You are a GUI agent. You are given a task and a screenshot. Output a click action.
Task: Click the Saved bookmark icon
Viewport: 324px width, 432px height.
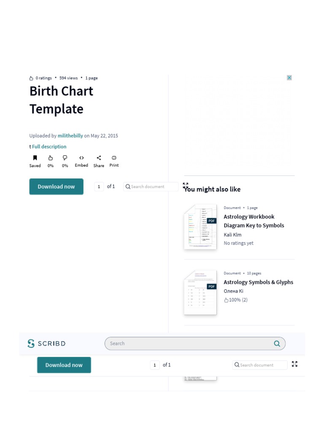pyautogui.click(x=35, y=158)
